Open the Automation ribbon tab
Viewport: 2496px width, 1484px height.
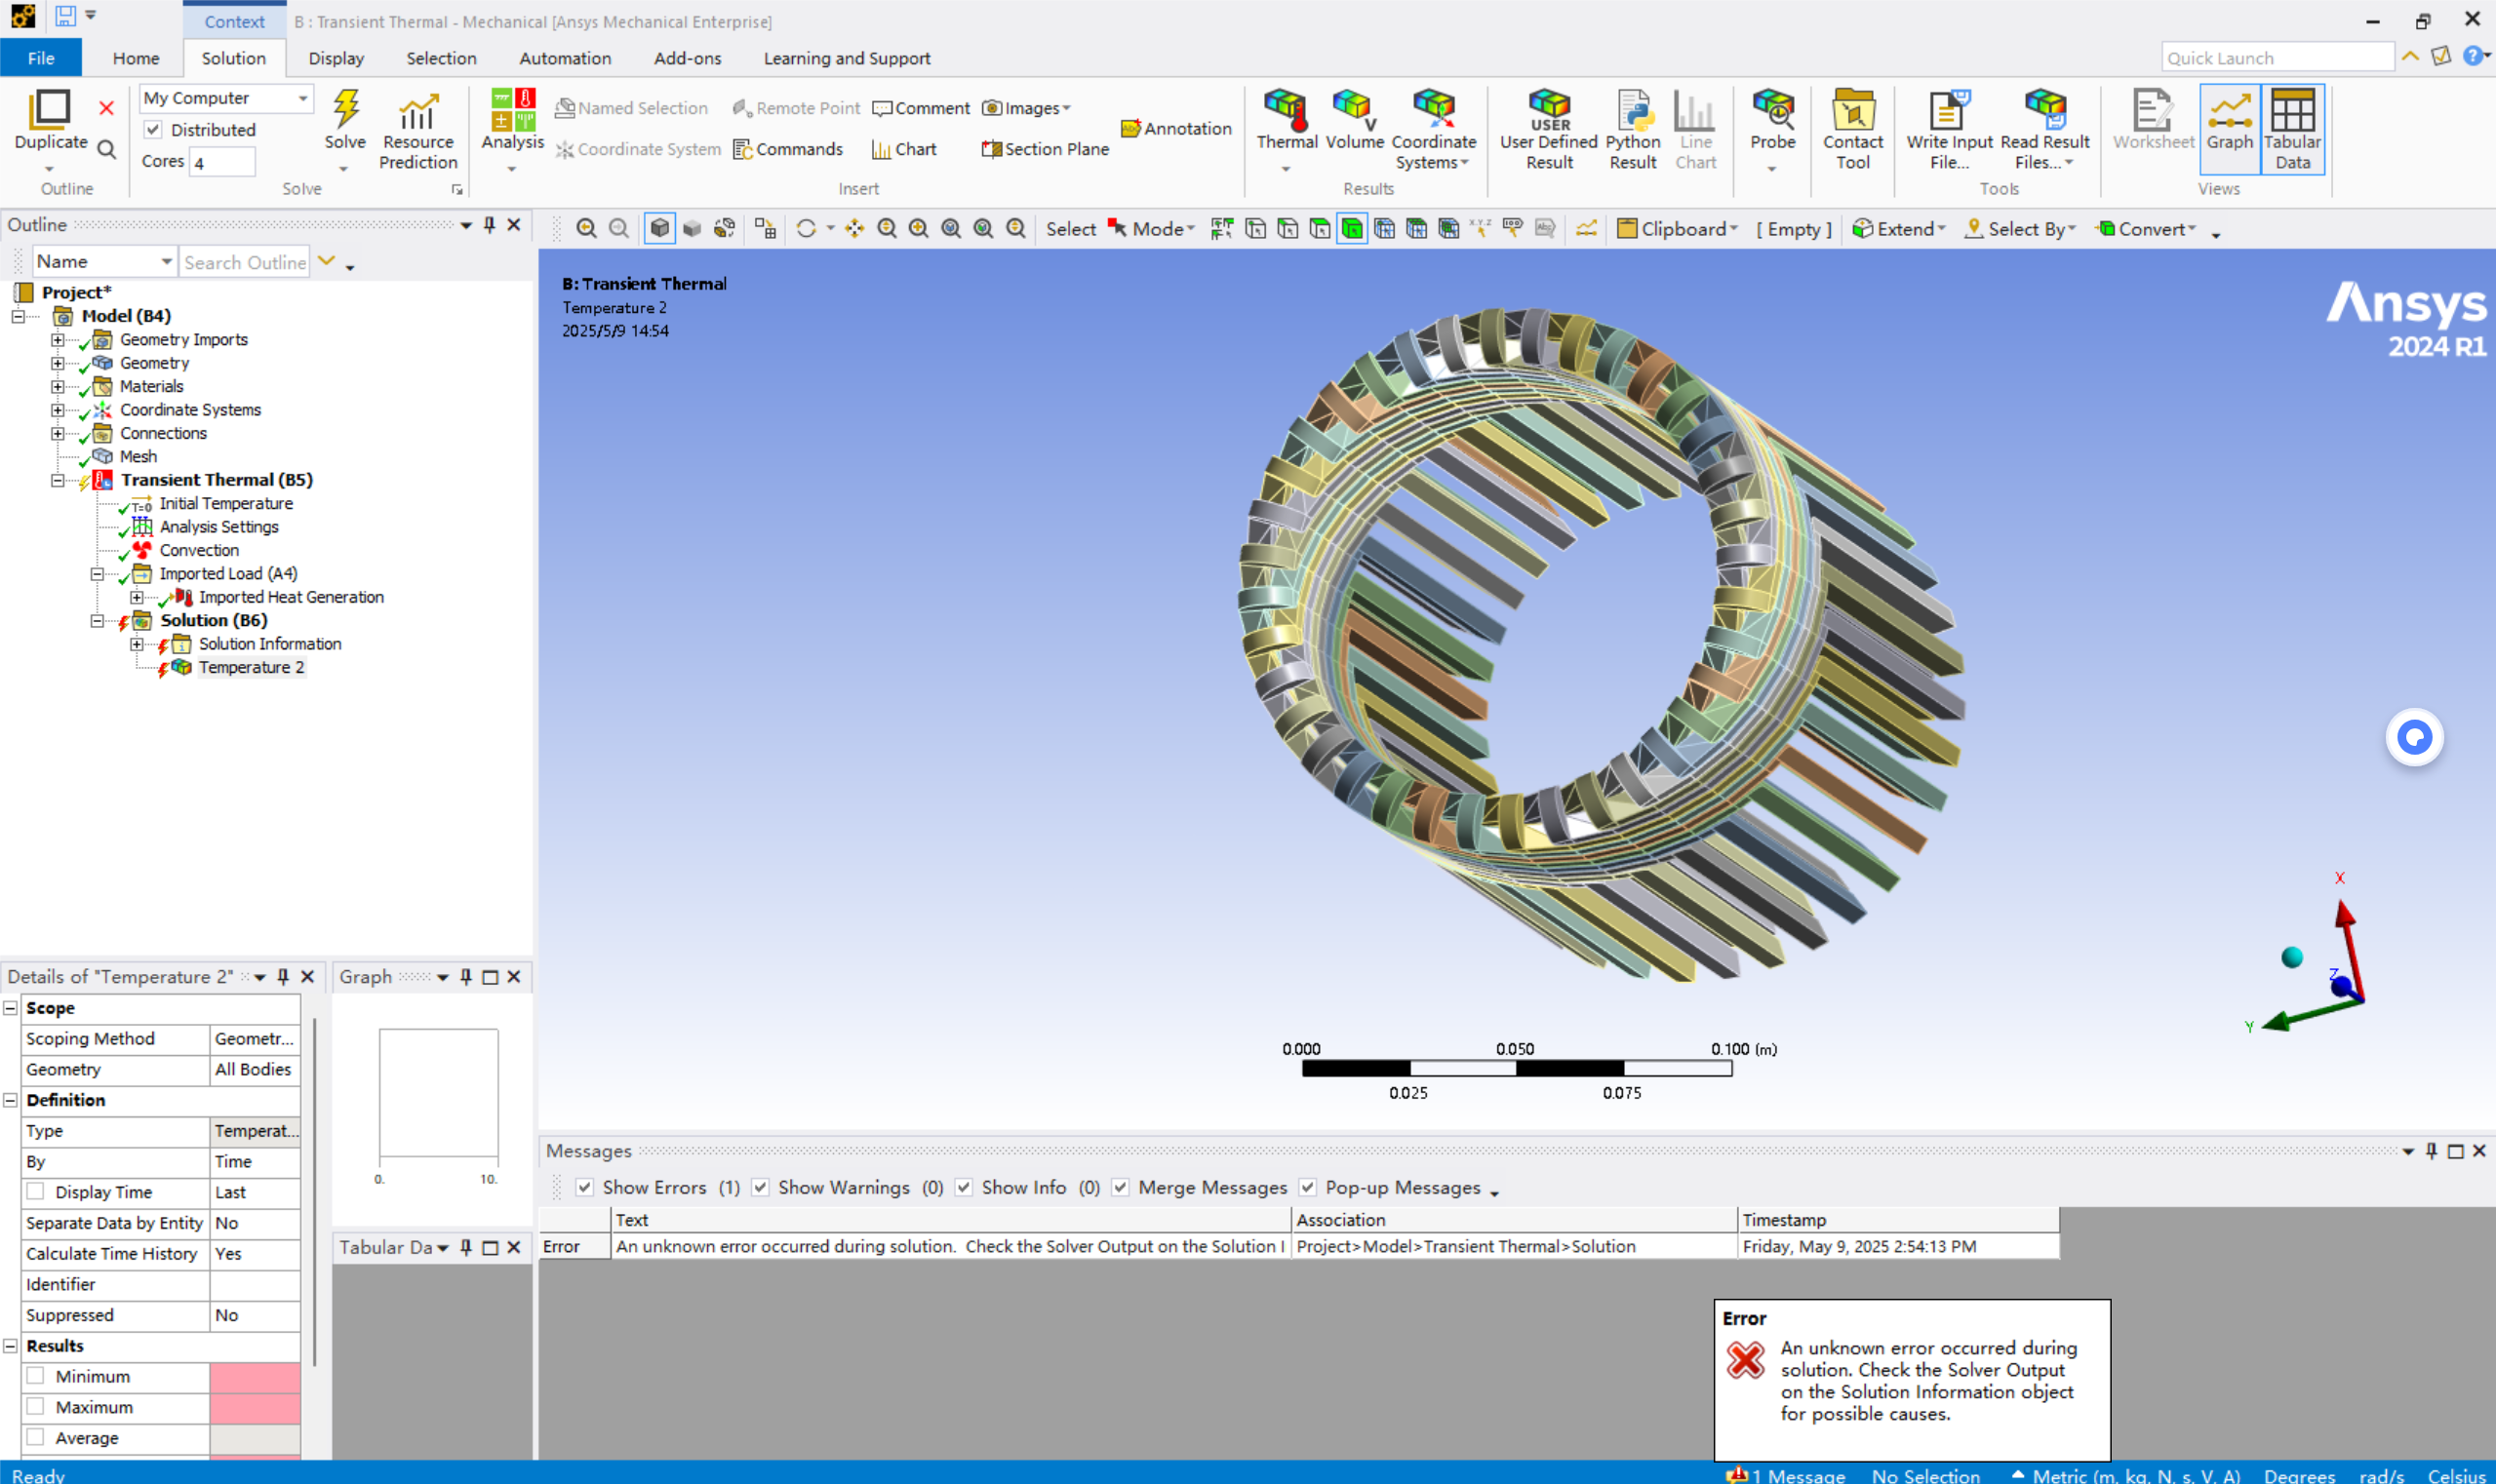coord(564,58)
